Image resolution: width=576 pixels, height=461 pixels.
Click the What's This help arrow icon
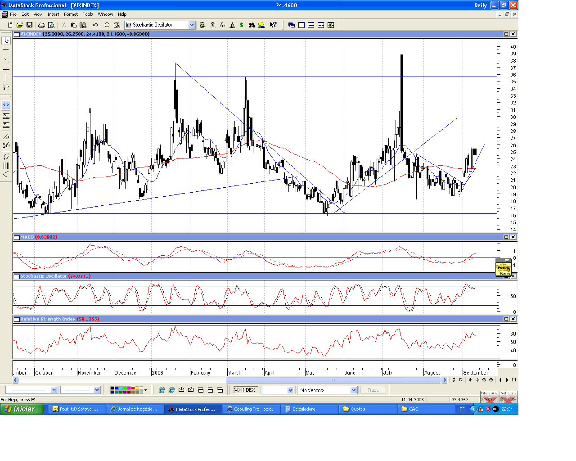coord(273,25)
